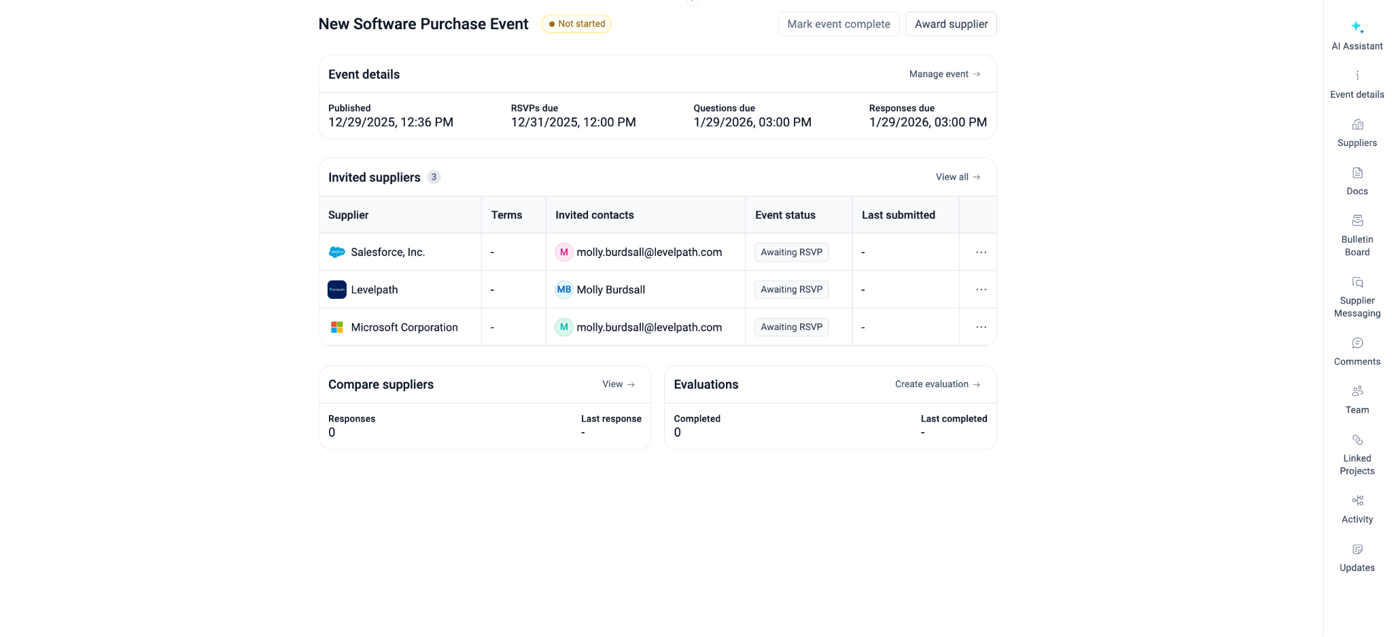Open more options for Microsoft Corporation row

coord(981,327)
